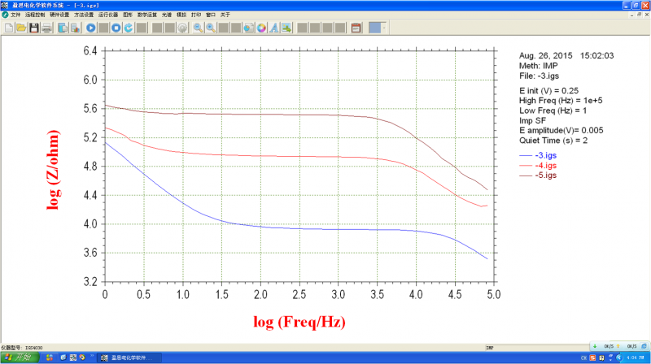This screenshot has width=651, height=364.
Task: Click the 'E amplitude(V)= 0.005' parameter
Action: pyautogui.click(x=561, y=131)
